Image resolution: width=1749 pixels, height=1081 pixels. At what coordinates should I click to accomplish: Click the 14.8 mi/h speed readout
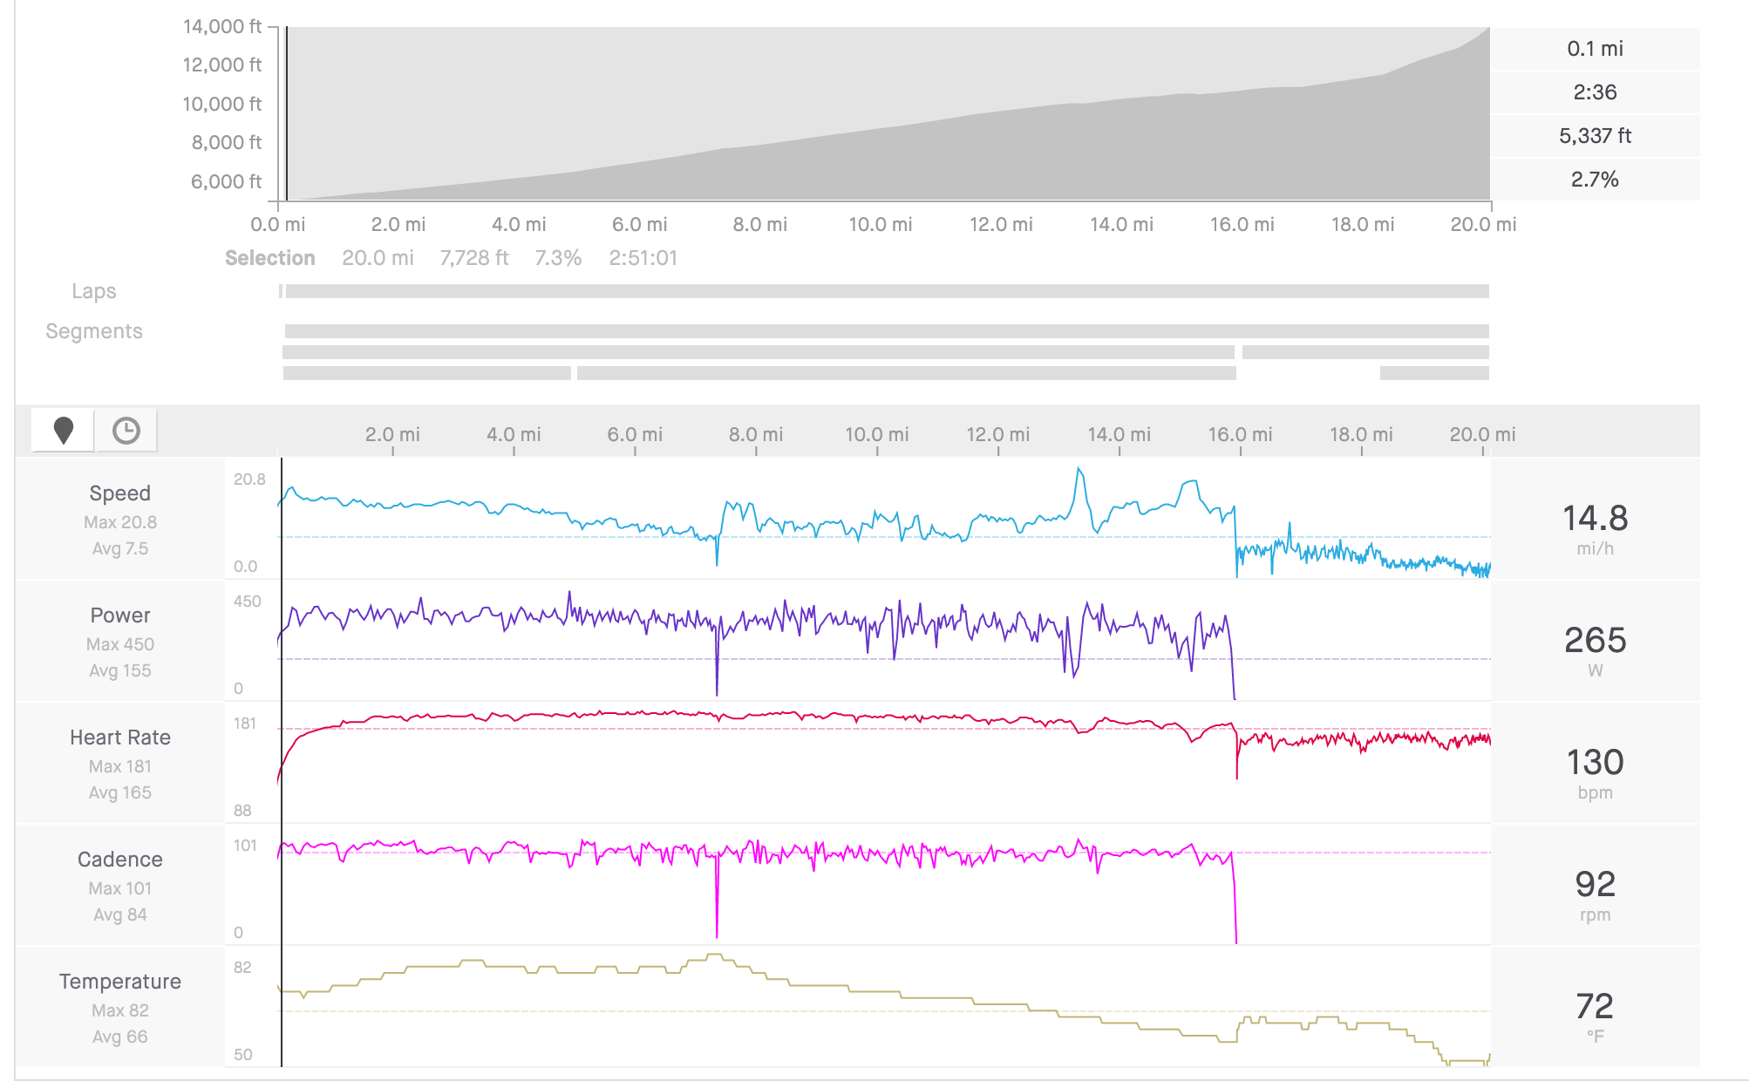click(x=1595, y=528)
